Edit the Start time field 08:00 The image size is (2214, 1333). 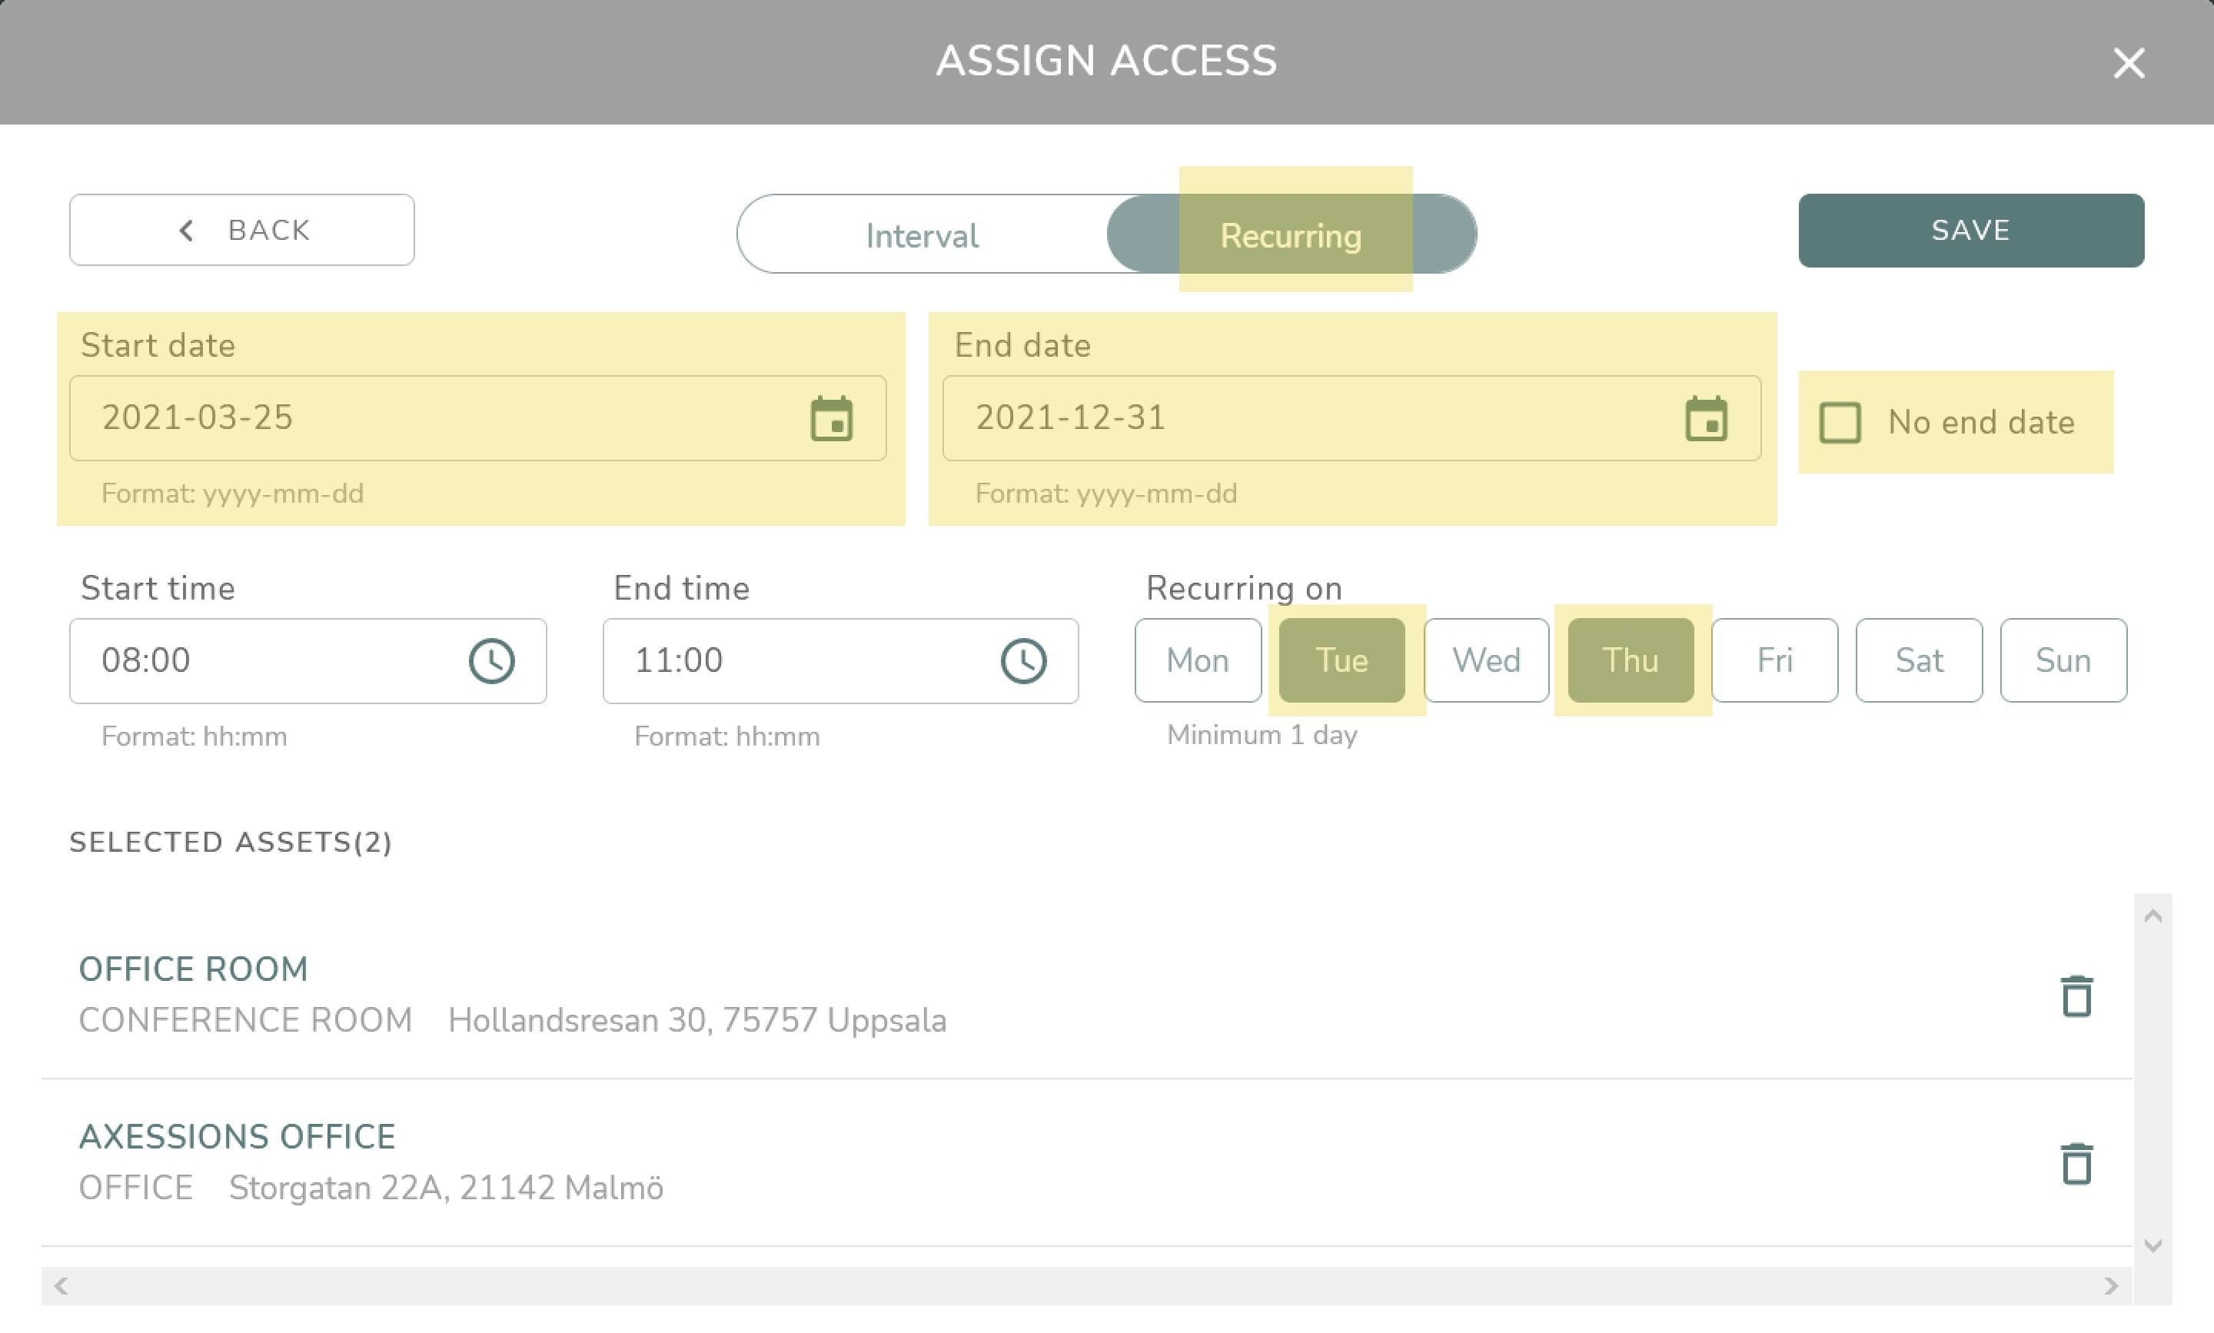point(308,661)
